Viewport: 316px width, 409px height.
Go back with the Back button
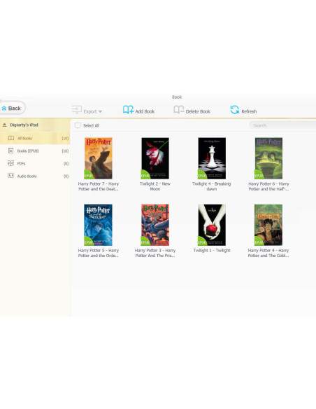coord(12,108)
